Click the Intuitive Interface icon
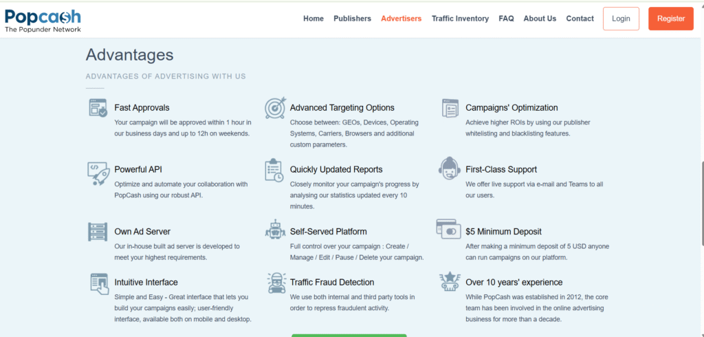This screenshot has width=704, height=337. click(98, 283)
